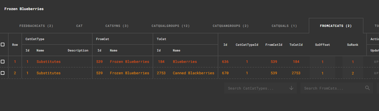This screenshot has height=111, width=379.
Task: Go to the CATQUANGROUPS (2) tab
Action: click(231, 26)
